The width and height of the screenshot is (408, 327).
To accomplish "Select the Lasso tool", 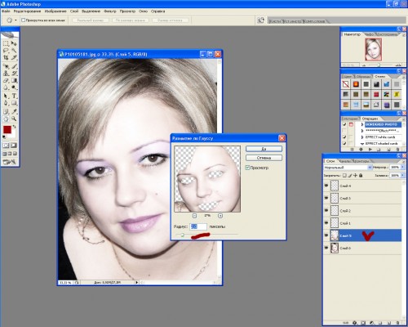I will point(6,51).
